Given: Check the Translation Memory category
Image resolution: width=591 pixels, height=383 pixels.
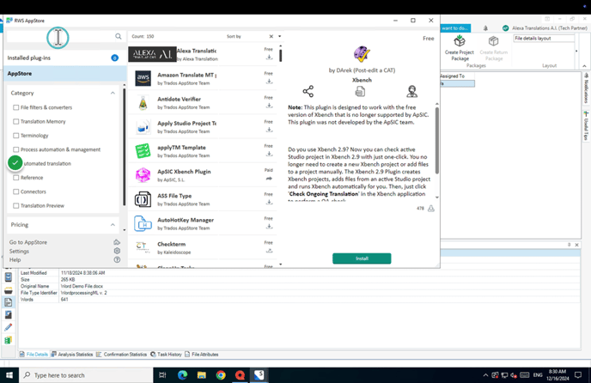Looking at the screenshot, I should (15, 121).
